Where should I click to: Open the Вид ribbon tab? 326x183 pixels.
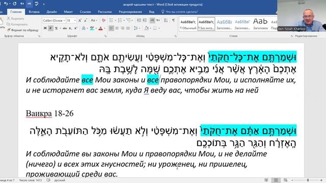[152, 12]
